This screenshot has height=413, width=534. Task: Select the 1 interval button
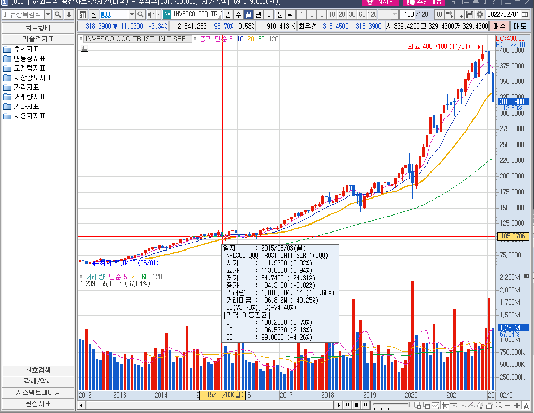[x=302, y=15]
